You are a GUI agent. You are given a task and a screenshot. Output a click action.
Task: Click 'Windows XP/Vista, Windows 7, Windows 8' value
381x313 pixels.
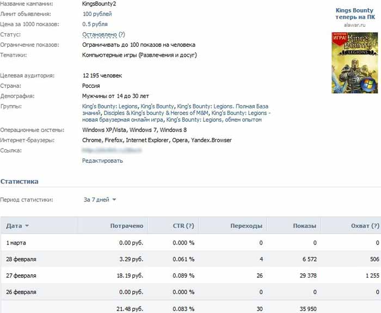tap(134, 130)
